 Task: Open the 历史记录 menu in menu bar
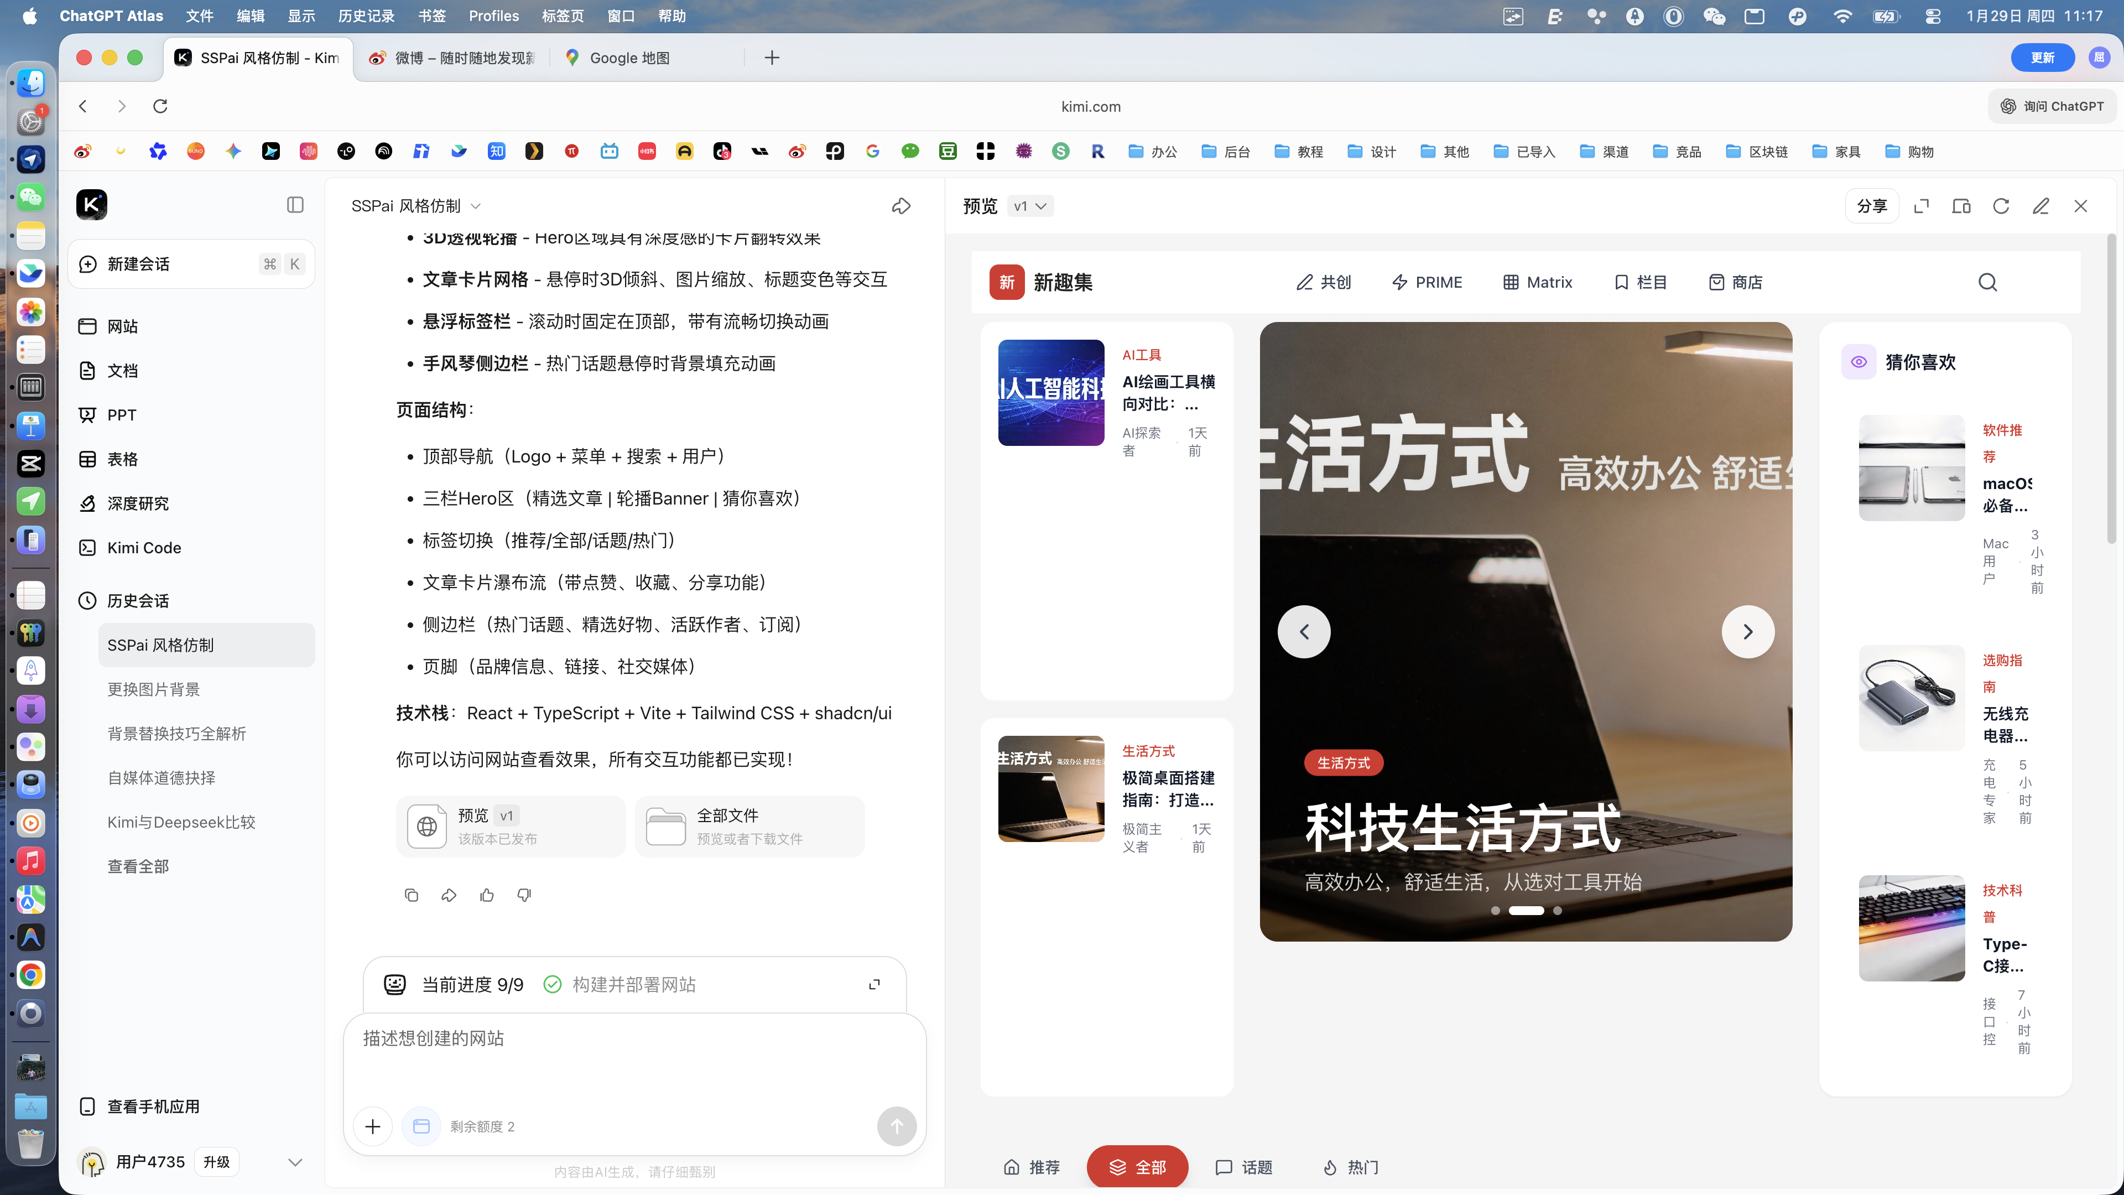click(365, 15)
